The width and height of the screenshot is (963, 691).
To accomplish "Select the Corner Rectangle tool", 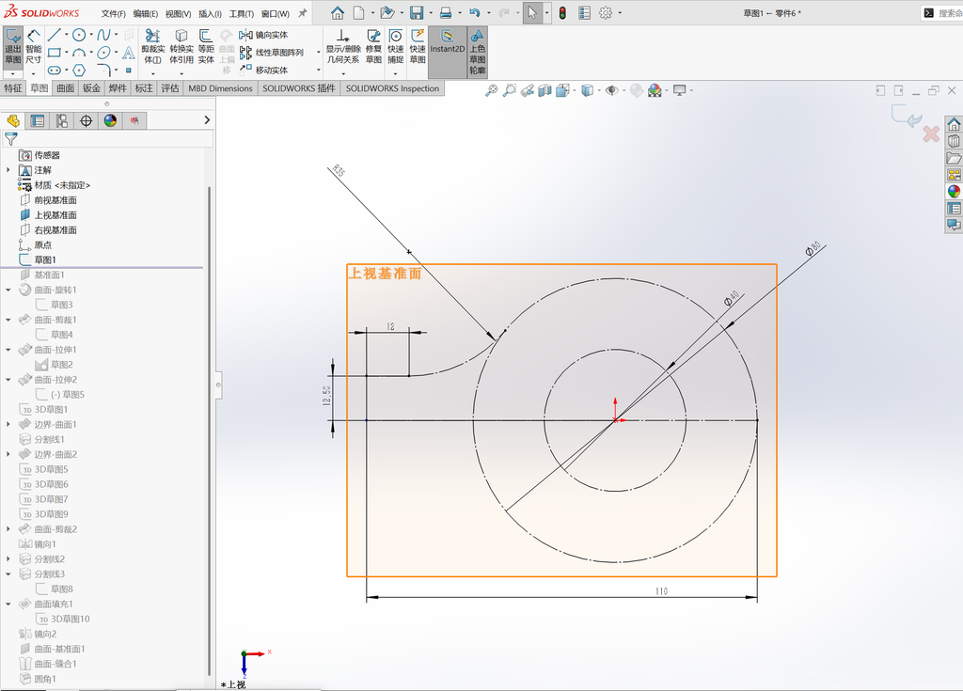I will point(54,53).
